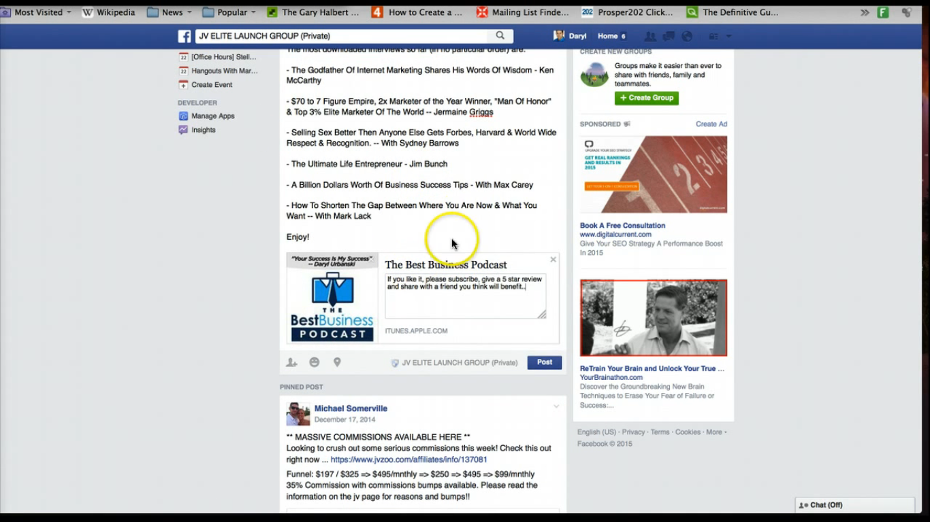Open the Popular bookmarks folder
The image size is (930, 522).
tap(229, 12)
